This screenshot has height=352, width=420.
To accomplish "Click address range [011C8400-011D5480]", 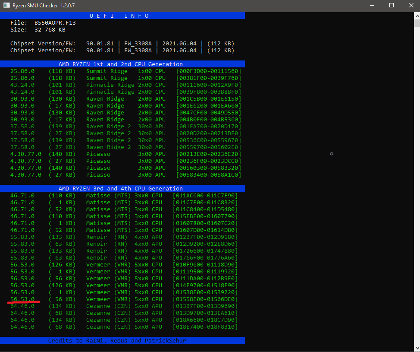I will tap(205, 209).
